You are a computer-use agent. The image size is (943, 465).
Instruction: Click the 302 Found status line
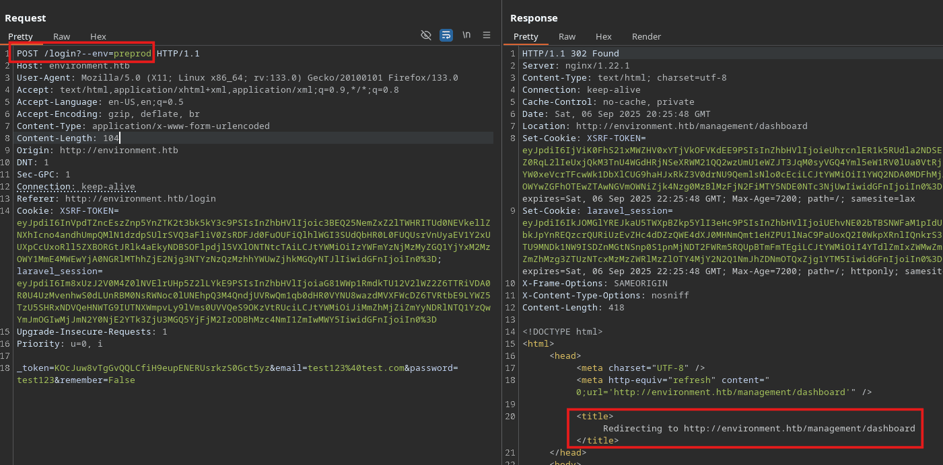(x=570, y=54)
